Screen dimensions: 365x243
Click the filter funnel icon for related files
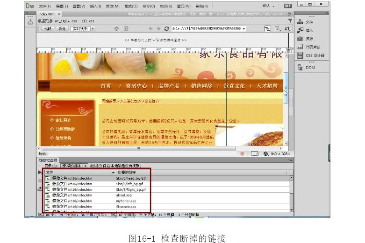point(290,21)
